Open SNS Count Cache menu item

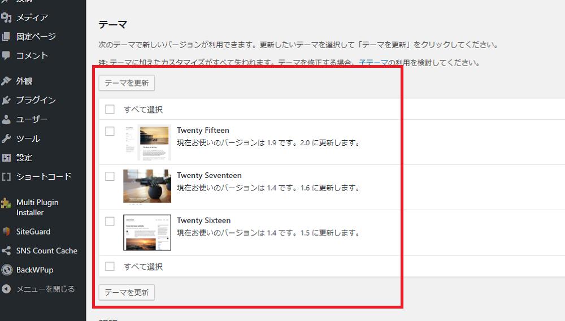coord(47,251)
